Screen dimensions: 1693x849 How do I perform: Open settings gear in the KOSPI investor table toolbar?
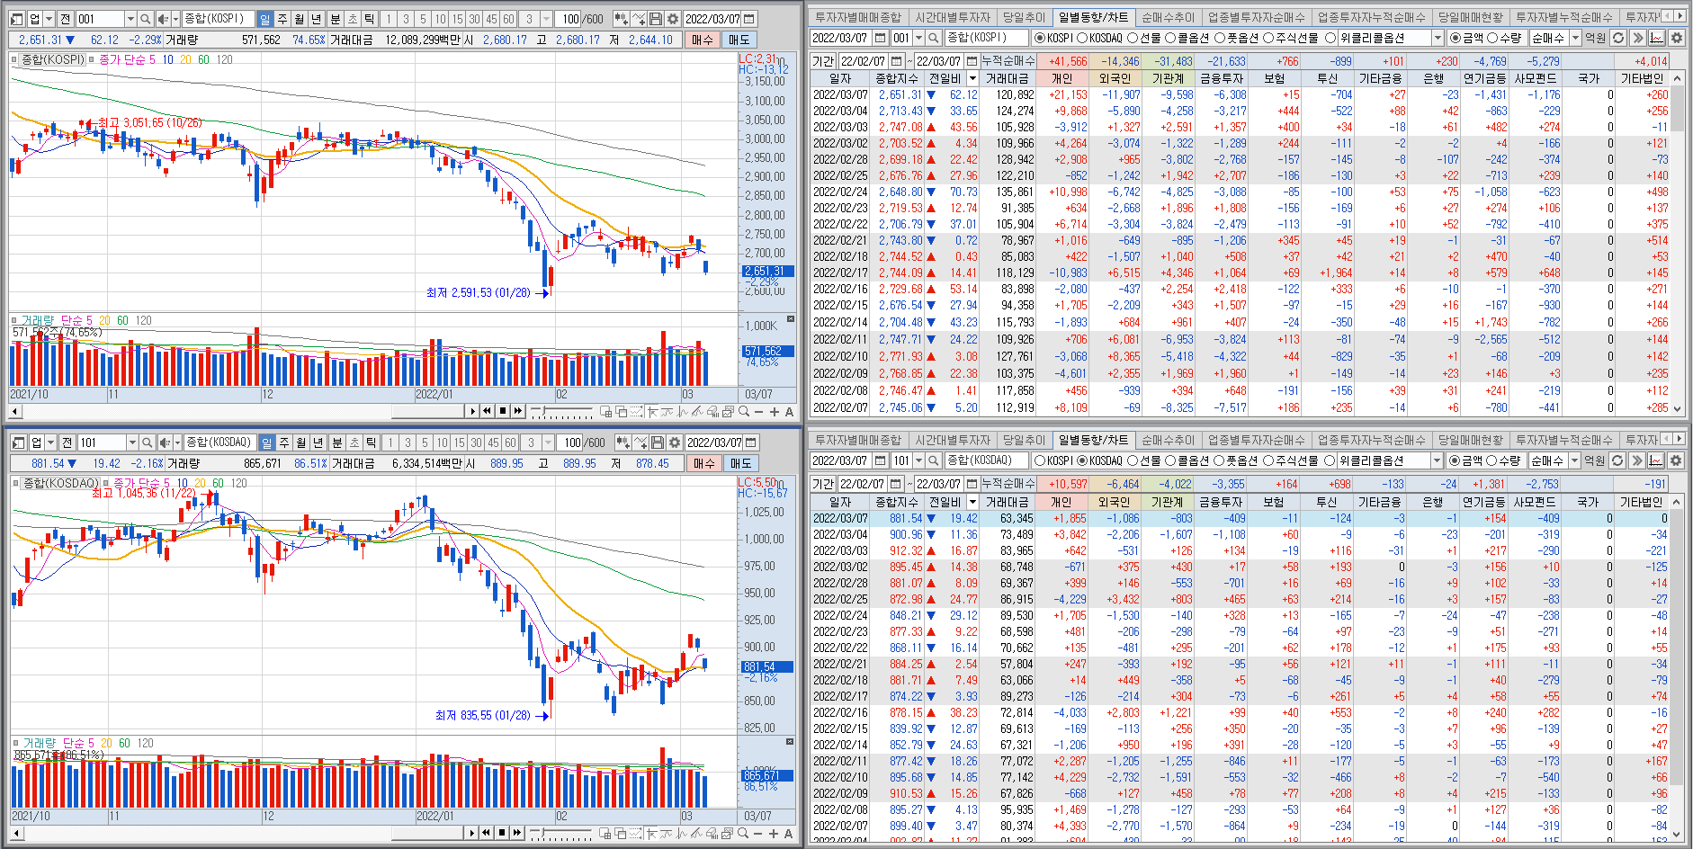click(1676, 38)
